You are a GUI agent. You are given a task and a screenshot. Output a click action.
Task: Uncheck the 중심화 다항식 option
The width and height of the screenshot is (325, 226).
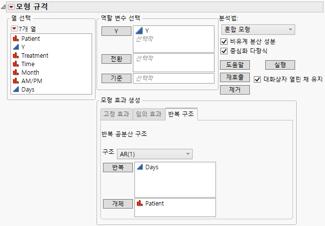coord(223,51)
